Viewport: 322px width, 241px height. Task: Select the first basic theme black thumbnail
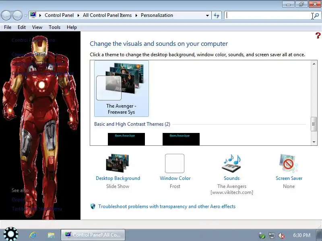[126, 139]
